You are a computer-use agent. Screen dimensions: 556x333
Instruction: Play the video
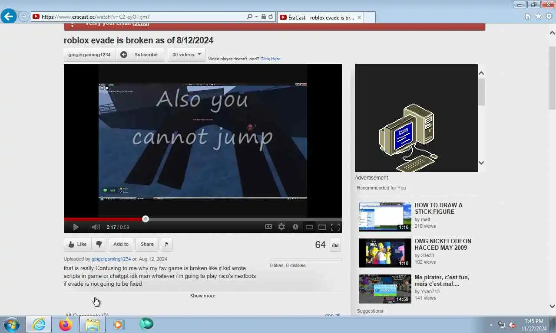click(x=76, y=227)
